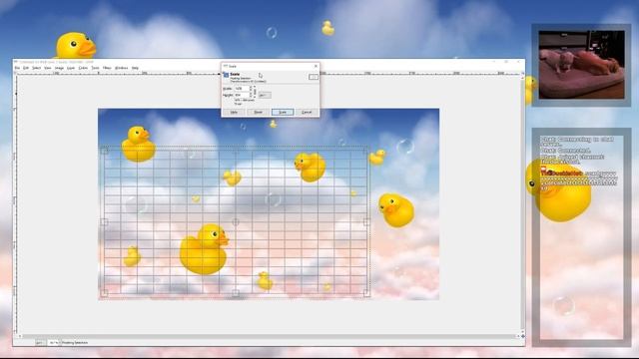The width and height of the screenshot is (639, 359).
Task: Open the View menu
Action: pyautogui.click(x=48, y=68)
